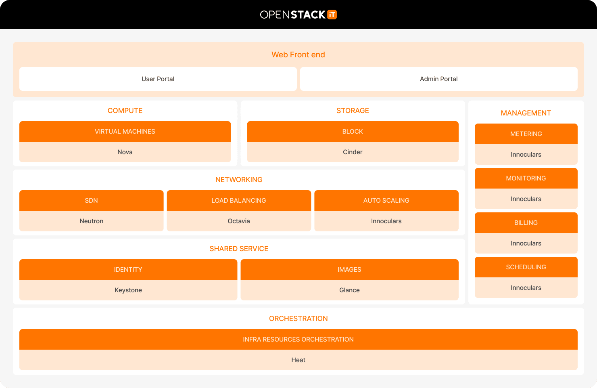This screenshot has width=597, height=388.
Task: Select the Infra Resources Orchestration bar
Action: click(x=298, y=340)
